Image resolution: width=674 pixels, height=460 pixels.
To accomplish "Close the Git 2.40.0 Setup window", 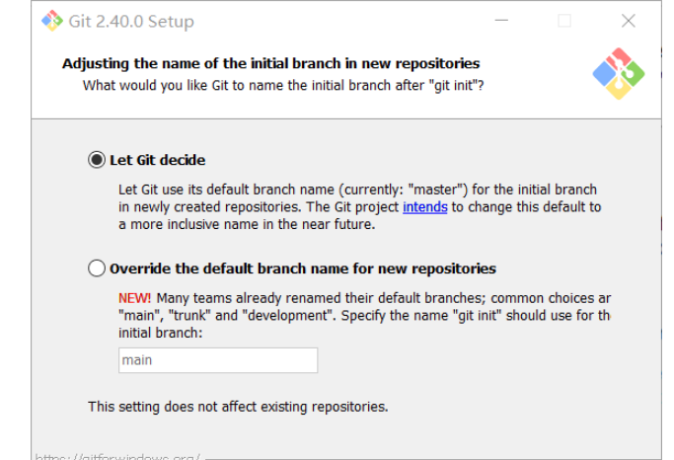I will 629,21.
